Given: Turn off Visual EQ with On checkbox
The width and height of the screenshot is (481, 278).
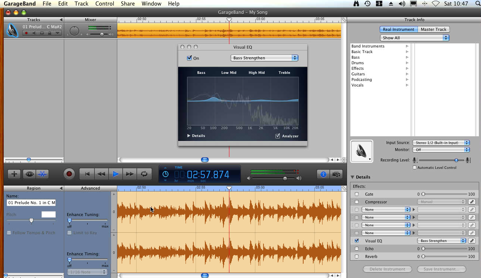Looking at the screenshot, I should click(x=189, y=58).
